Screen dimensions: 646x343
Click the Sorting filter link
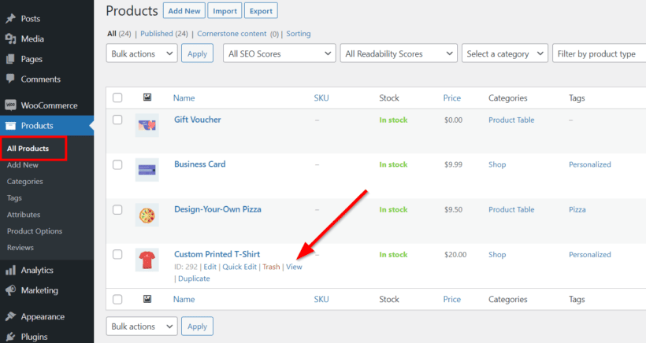[x=299, y=34]
